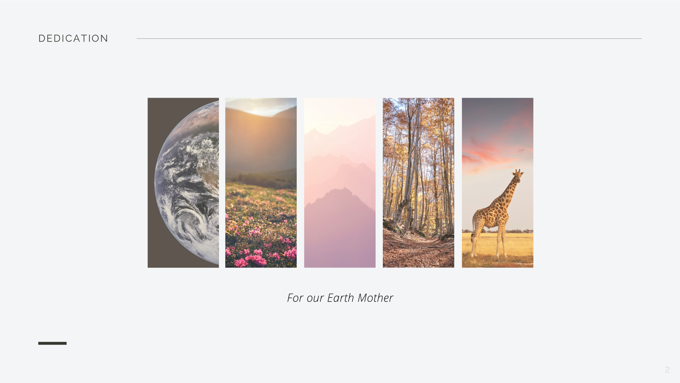This screenshot has width=680, height=383.
Task: Select the pink misty mountains photo
Action: point(340,183)
